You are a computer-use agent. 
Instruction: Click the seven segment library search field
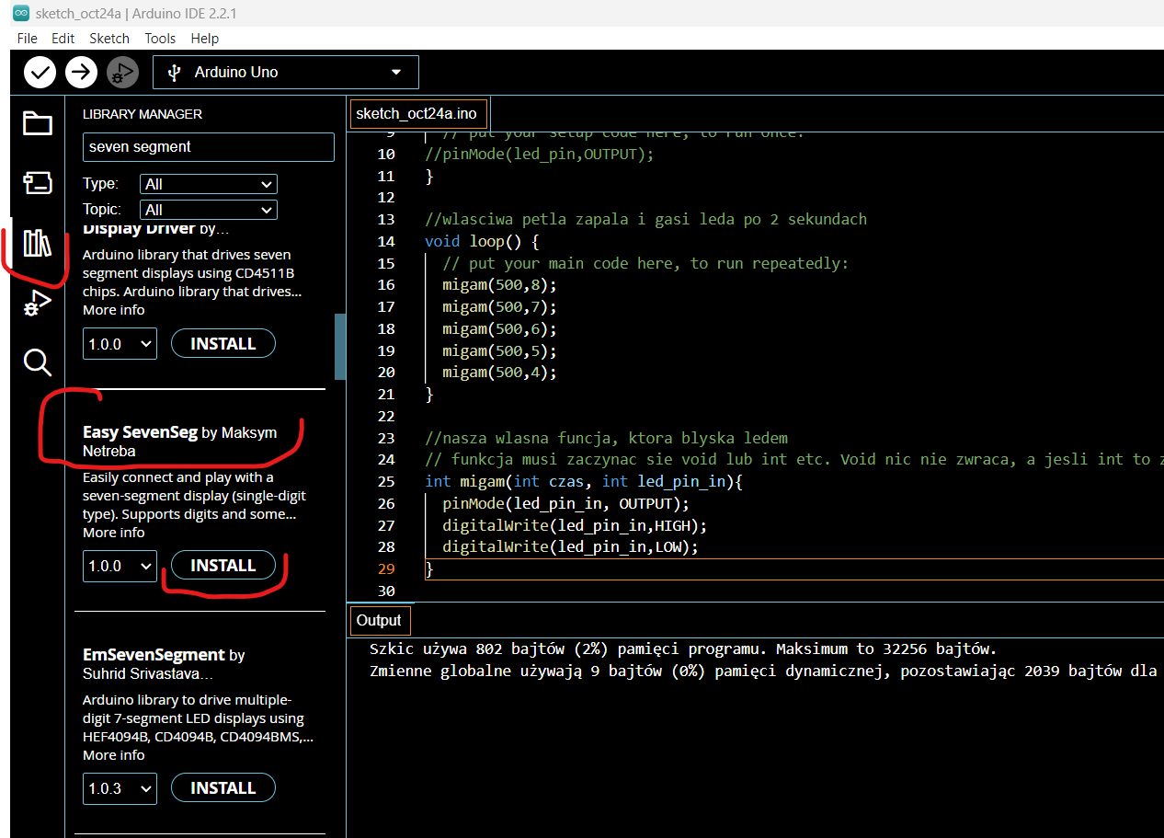209,147
